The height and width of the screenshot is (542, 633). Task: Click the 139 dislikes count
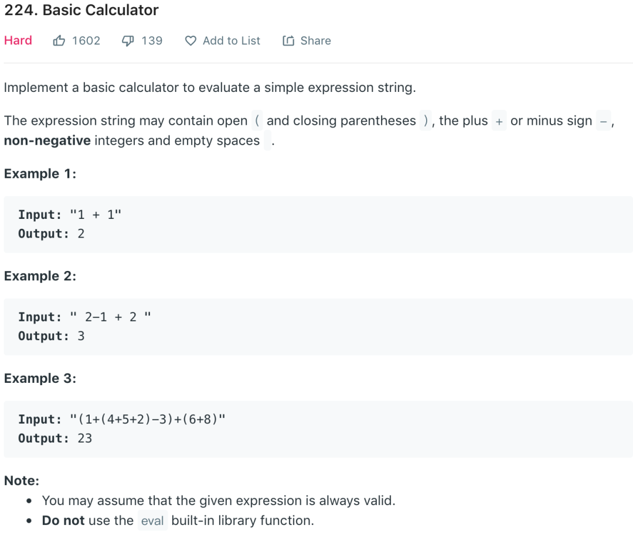point(152,40)
